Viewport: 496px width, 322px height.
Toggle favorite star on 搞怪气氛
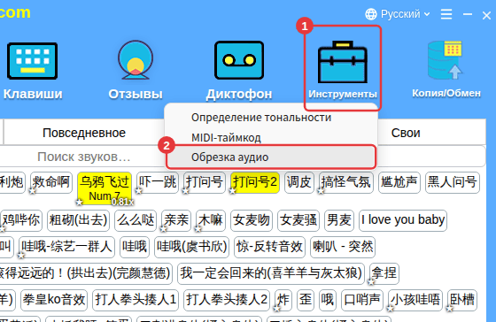pyautogui.click(x=321, y=191)
